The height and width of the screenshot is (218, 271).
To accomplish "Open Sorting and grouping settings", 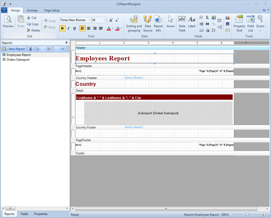I will tap(134, 24).
